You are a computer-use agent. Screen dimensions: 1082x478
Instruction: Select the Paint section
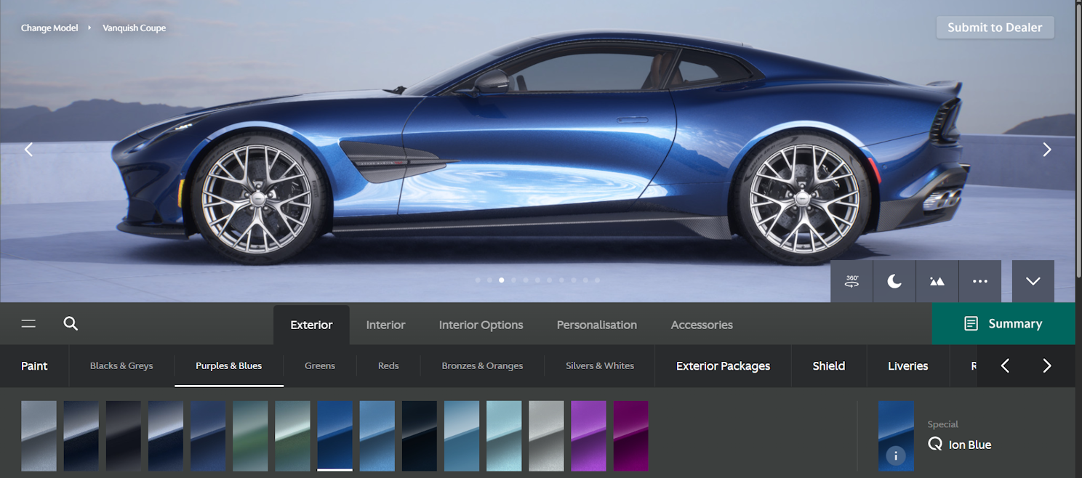pyautogui.click(x=34, y=365)
